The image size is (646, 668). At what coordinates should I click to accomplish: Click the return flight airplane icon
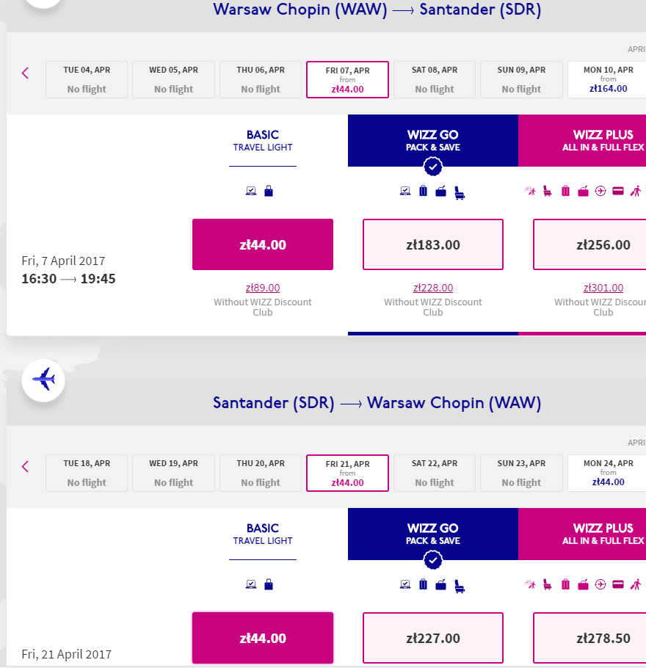pyautogui.click(x=43, y=380)
